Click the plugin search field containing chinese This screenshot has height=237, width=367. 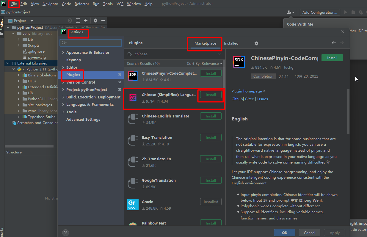[x=175, y=54]
